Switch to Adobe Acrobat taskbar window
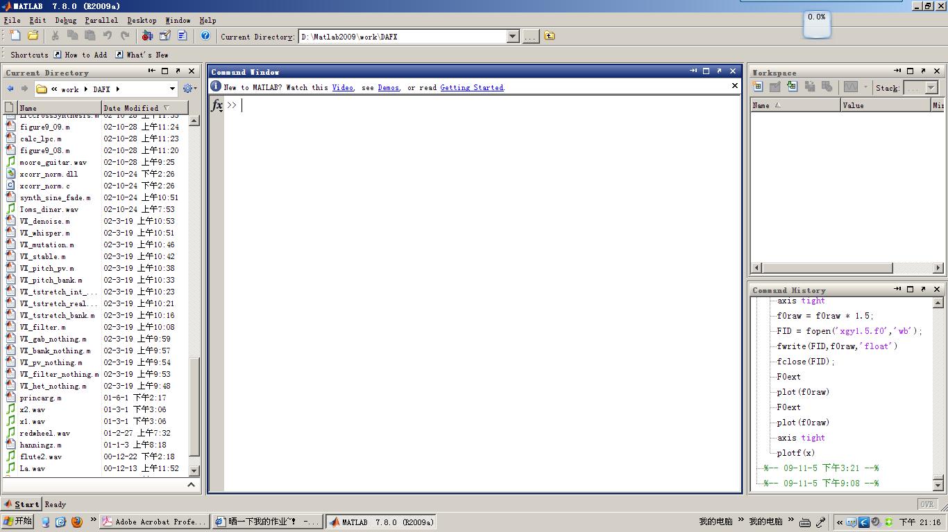Screen dimensions: 948x532 click(x=154, y=522)
